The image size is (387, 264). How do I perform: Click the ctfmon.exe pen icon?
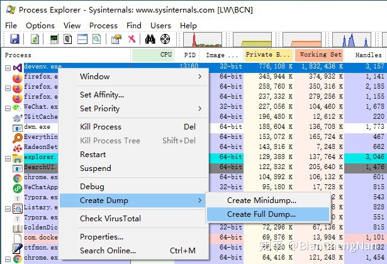[18, 249]
